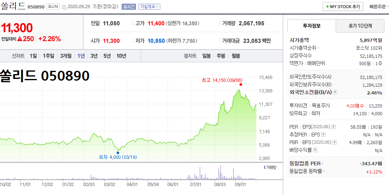The height and width of the screenshot is (195, 389).
Task: Open the 시가총액순위 link
Action: [x=304, y=48]
